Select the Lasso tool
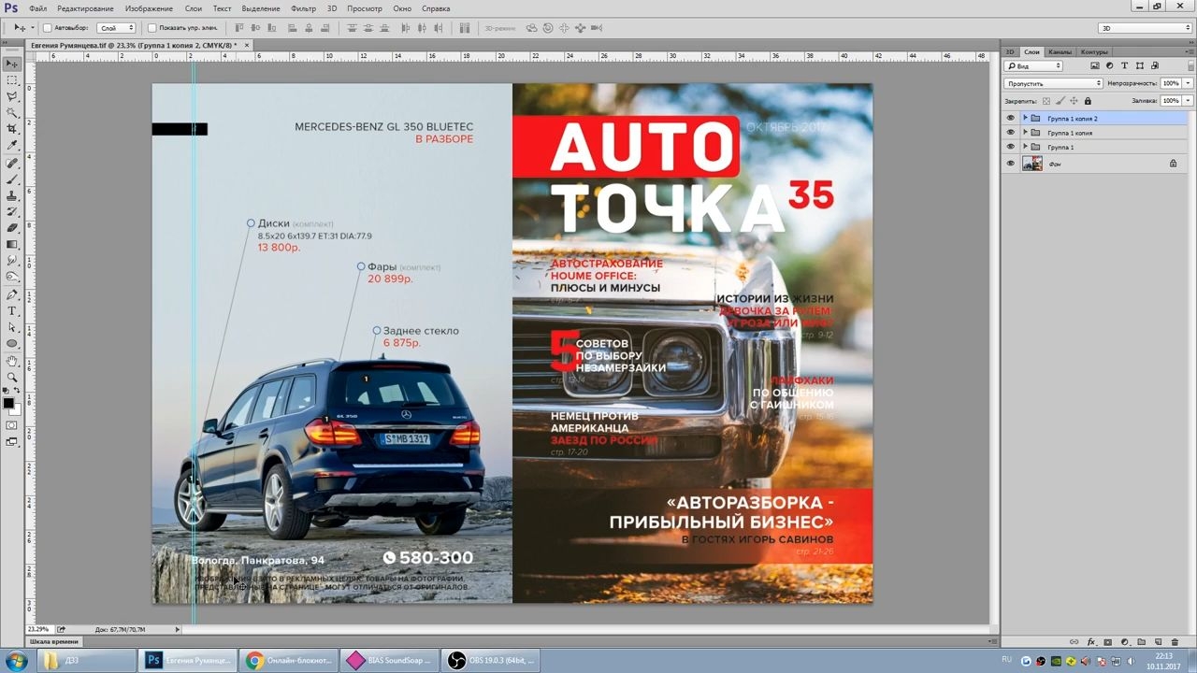The width and height of the screenshot is (1197, 673). (x=12, y=96)
